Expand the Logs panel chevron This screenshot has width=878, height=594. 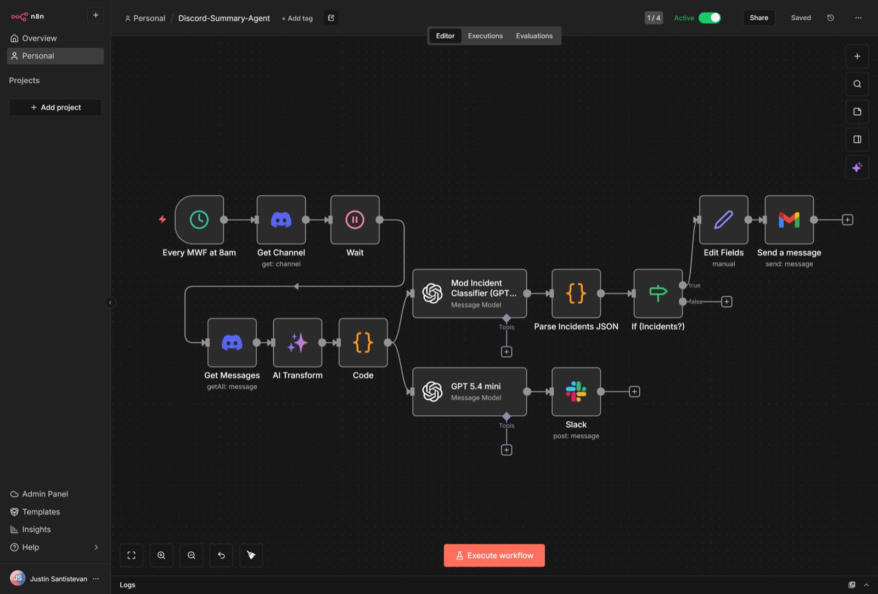coord(866,585)
